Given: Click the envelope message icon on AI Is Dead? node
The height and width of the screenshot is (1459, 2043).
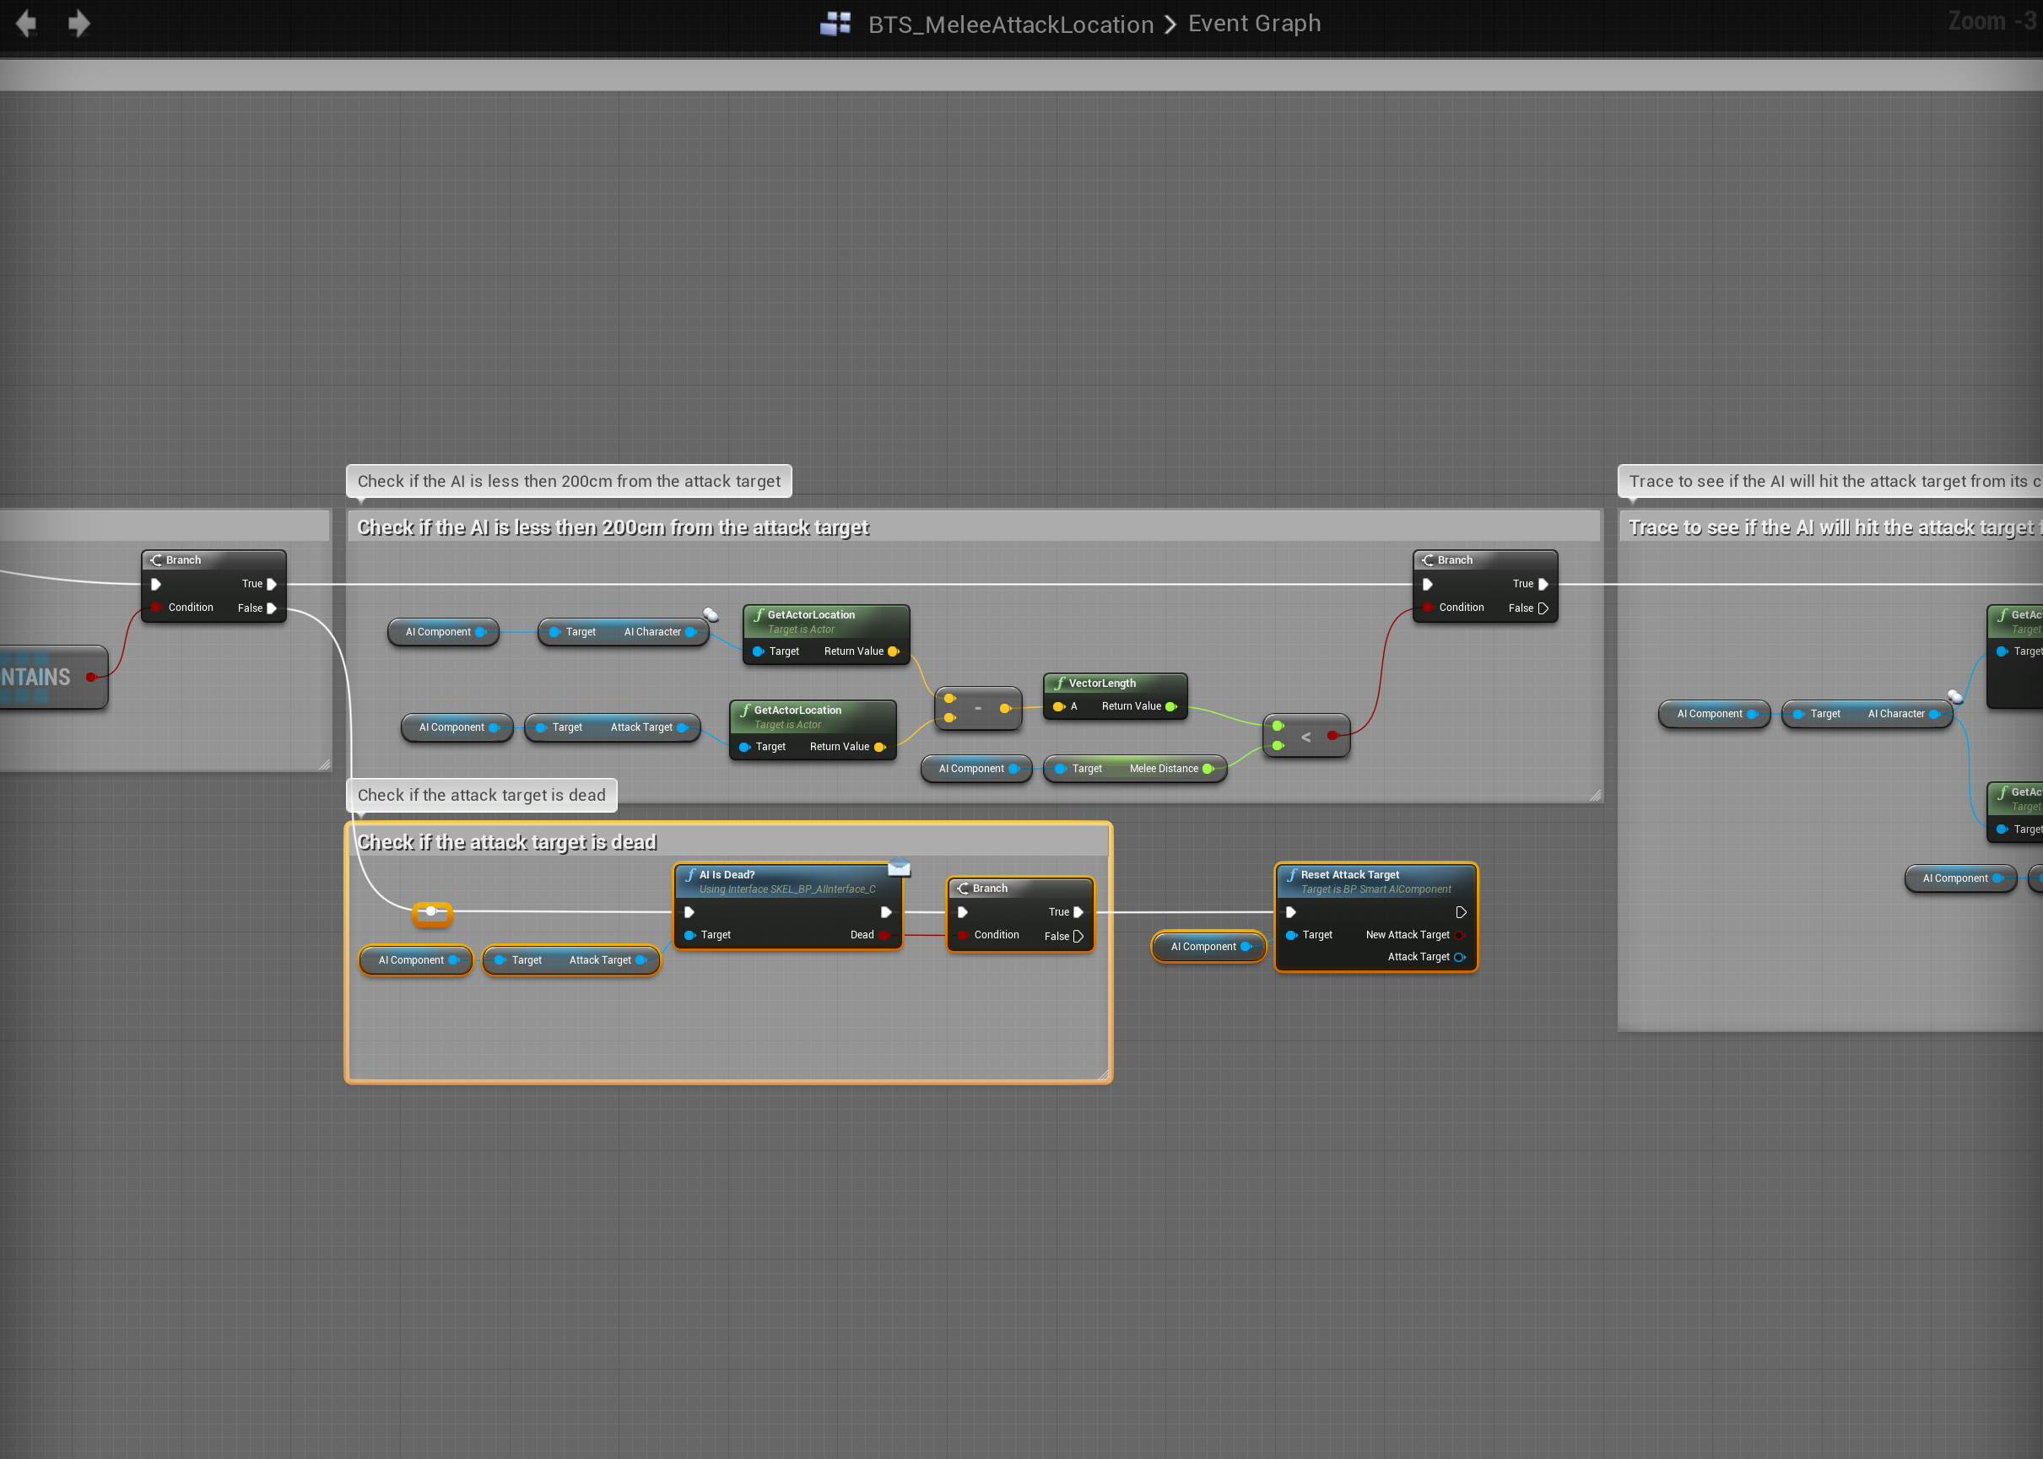Looking at the screenshot, I should click(899, 867).
